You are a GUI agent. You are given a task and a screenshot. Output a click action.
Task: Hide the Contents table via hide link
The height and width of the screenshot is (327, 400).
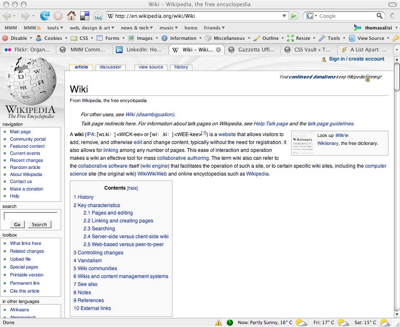[133, 188]
